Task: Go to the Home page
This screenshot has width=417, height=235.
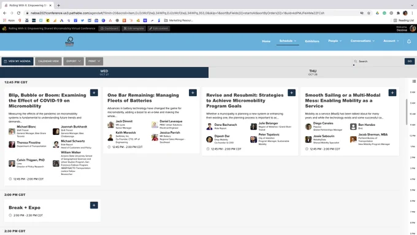Action: (266, 41)
